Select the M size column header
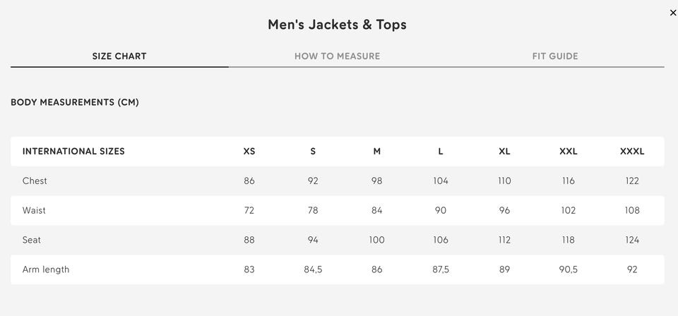Screen dimensions: 678x316 tap(377, 151)
